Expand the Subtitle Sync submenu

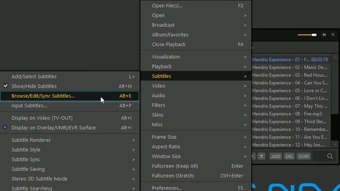[x=70, y=159]
